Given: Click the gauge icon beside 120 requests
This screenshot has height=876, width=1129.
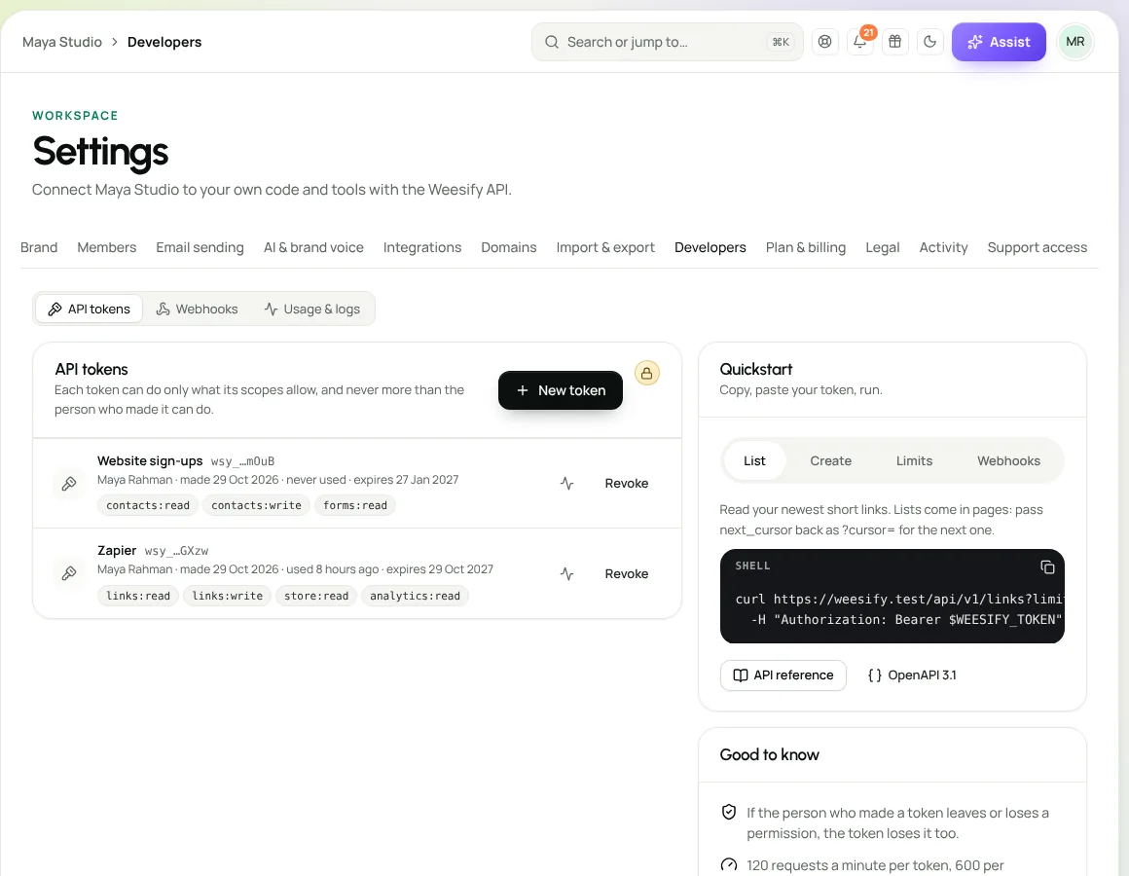Looking at the screenshot, I should (x=729, y=865).
